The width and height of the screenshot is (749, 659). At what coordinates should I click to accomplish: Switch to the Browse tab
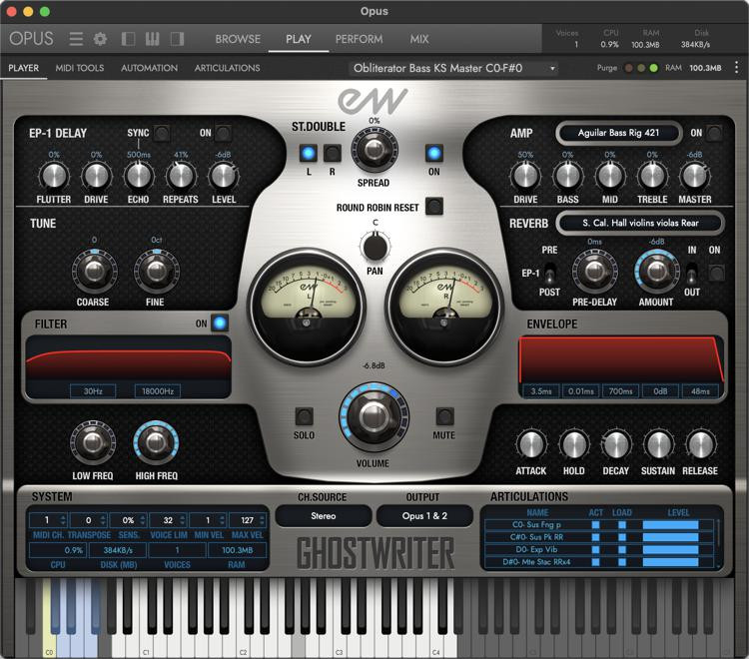click(x=238, y=39)
